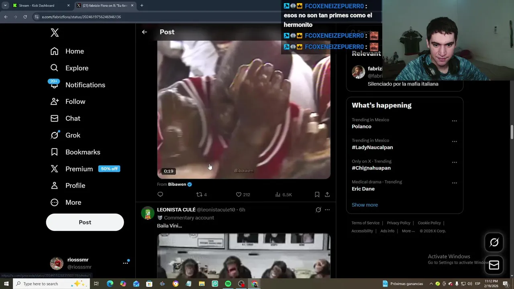Open the Eric Dane trending topic
514x289 pixels.
tap(363, 189)
